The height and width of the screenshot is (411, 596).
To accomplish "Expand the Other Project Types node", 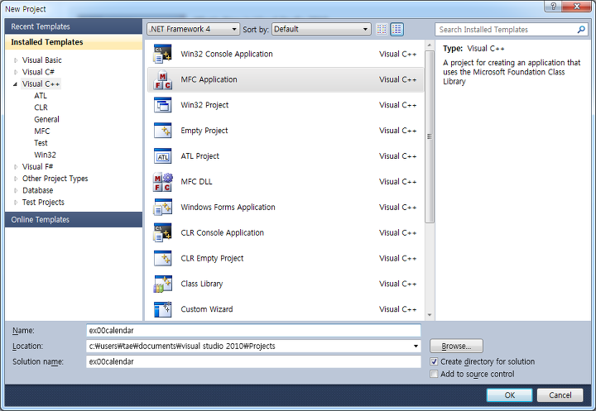I will pyautogui.click(x=16, y=179).
